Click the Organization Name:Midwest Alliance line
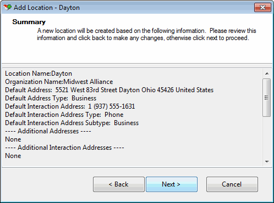This screenshot has width=274, height=203. [x=59, y=82]
